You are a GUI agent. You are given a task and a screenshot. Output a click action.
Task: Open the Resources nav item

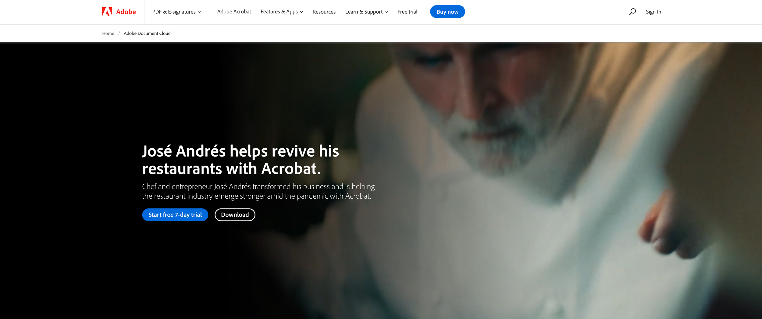tap(324, 12)
